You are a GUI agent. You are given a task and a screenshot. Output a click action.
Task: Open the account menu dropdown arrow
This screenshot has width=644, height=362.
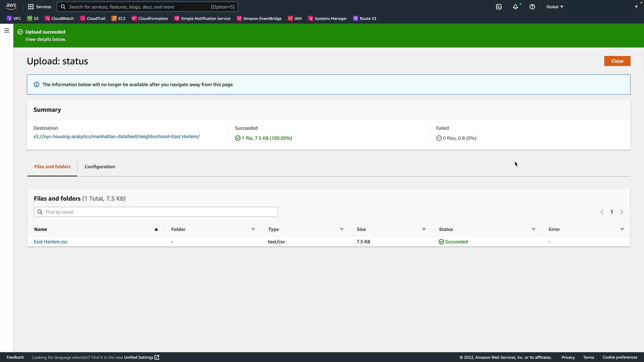pos(636,7)
